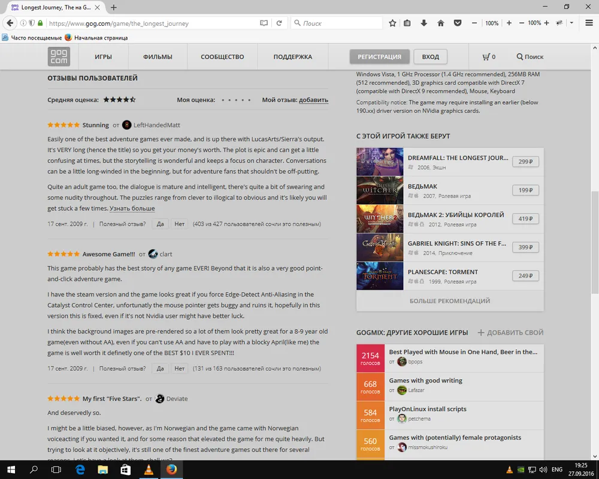The image size is (599, 479).
Task: Open the site Поиск search
Action: click(530, 56)
